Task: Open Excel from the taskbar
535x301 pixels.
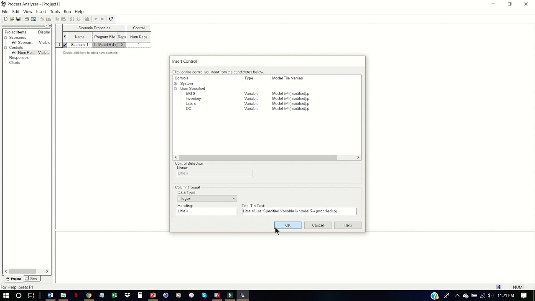Action: pyautogui.click(x=115, y=296)
